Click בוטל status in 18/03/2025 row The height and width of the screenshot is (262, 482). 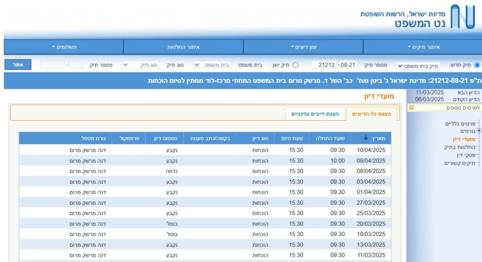(x=172, y=234)
